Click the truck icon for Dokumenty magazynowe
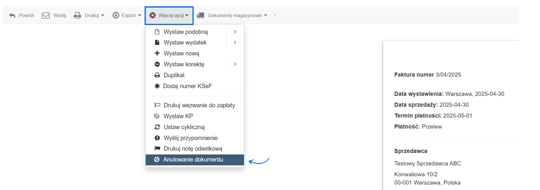The image size is (540, 190). click(x=201, y=16)
